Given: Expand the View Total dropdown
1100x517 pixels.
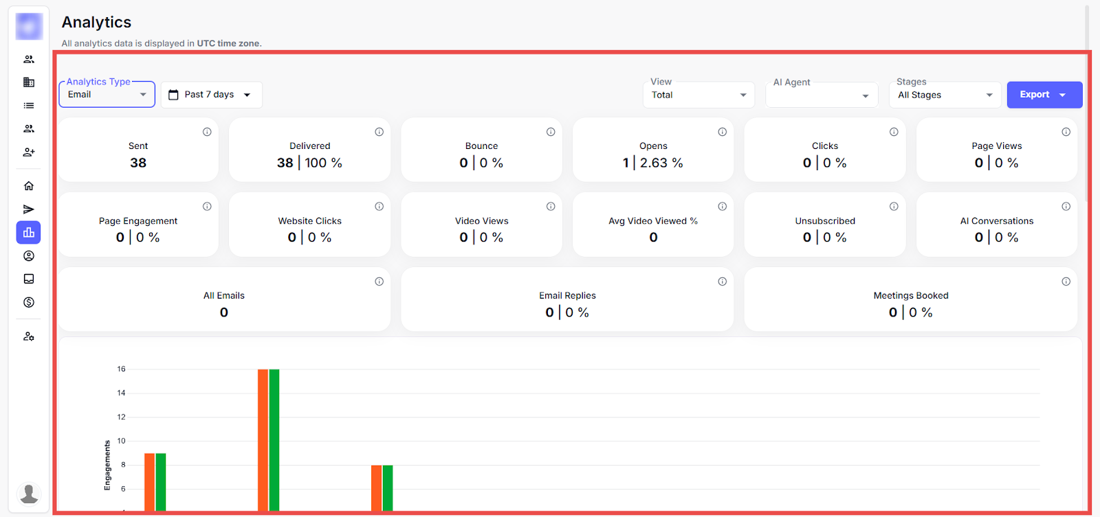Looking at the screenshot, I should click(x=698, y=95).
